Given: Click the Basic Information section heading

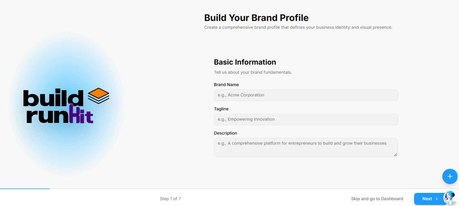Looking at the screenshot, I should (x=245, y=62).
